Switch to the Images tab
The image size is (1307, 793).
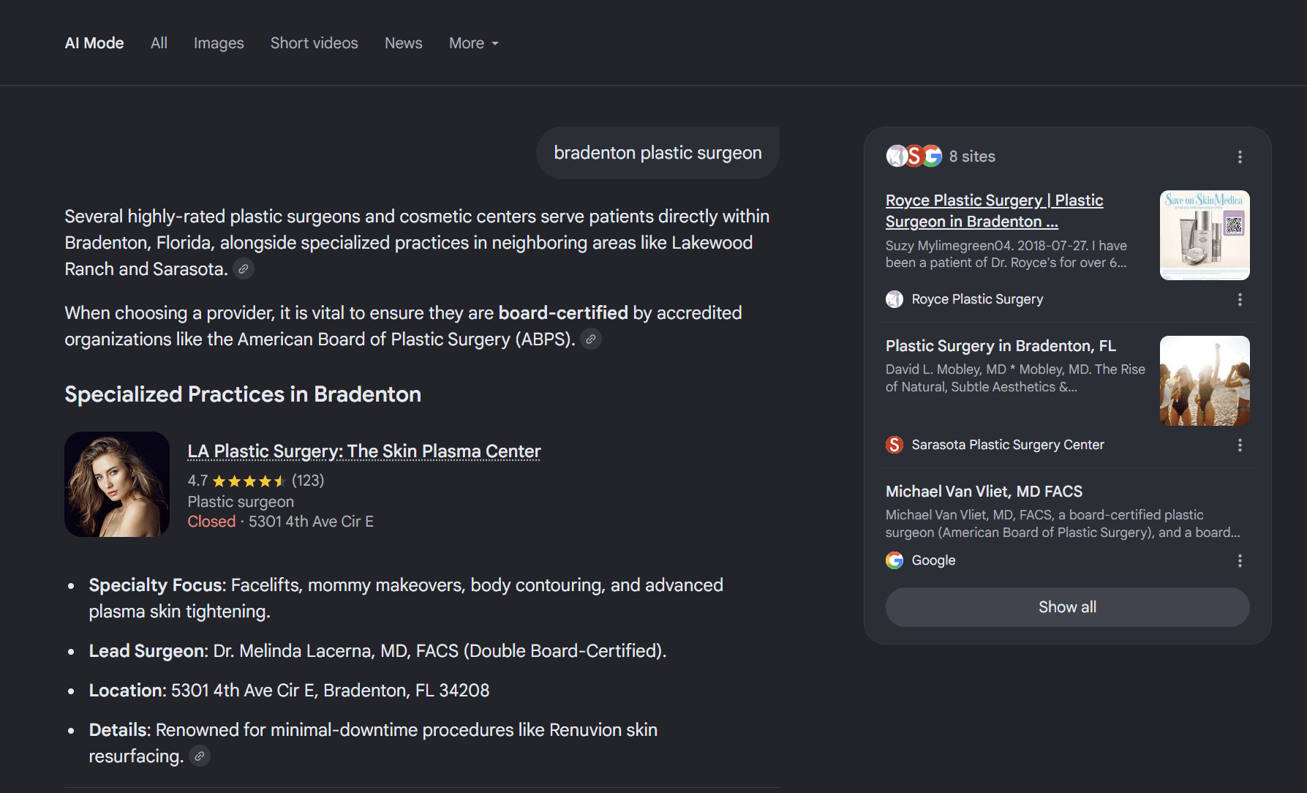(x=219, y=43)
